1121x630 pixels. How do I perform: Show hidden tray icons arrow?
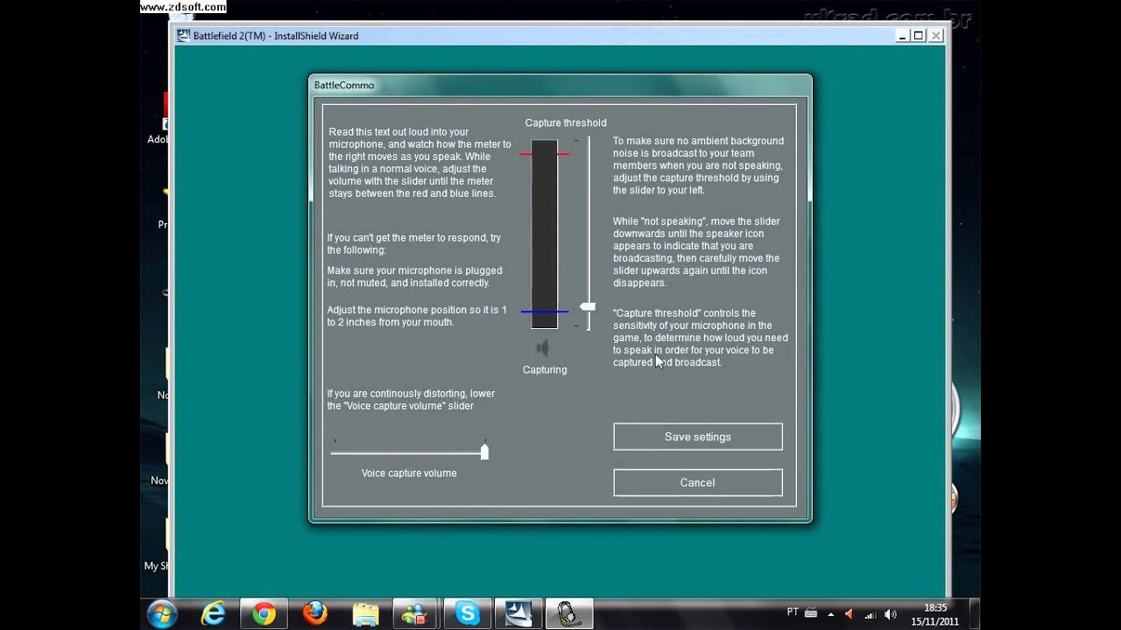point(830,614)
